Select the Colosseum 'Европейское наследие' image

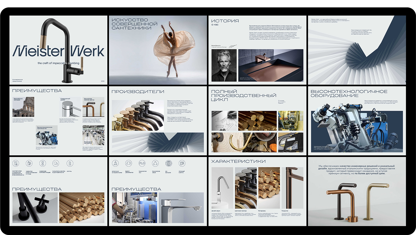[23, 107]
